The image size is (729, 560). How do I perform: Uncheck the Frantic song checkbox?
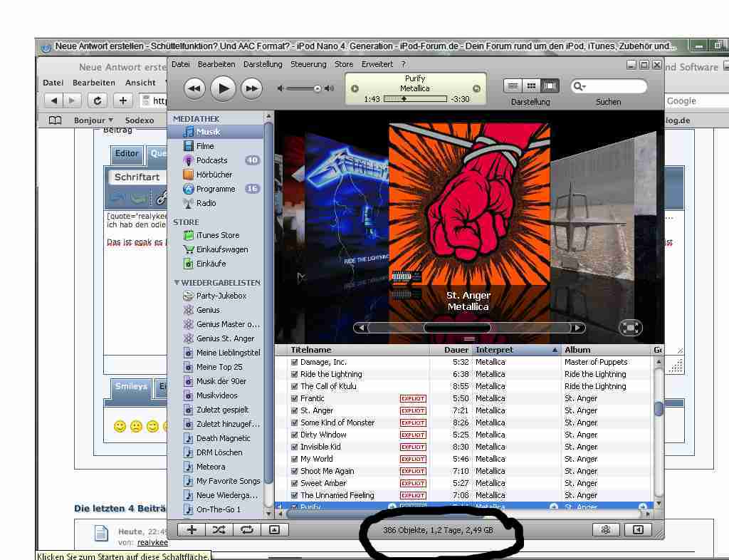pyautogui.click(x=294, y=398)
